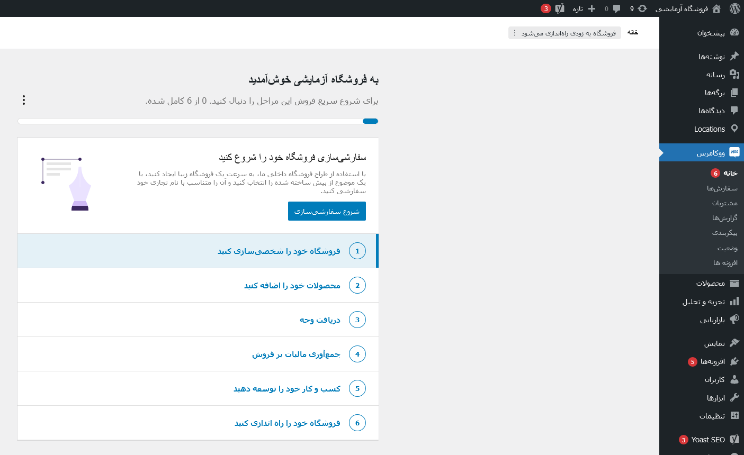Click the bar chart icon beside تجزیه و تحلیل
This screenshot has height=455, width=744.
(x=734, y=301)
